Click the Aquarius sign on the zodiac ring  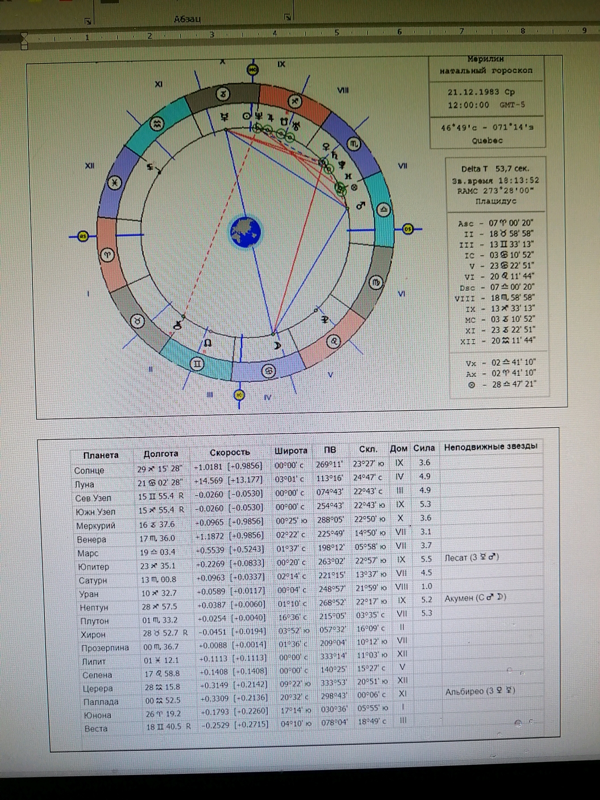pyautogui.click(x=157, y=123)
